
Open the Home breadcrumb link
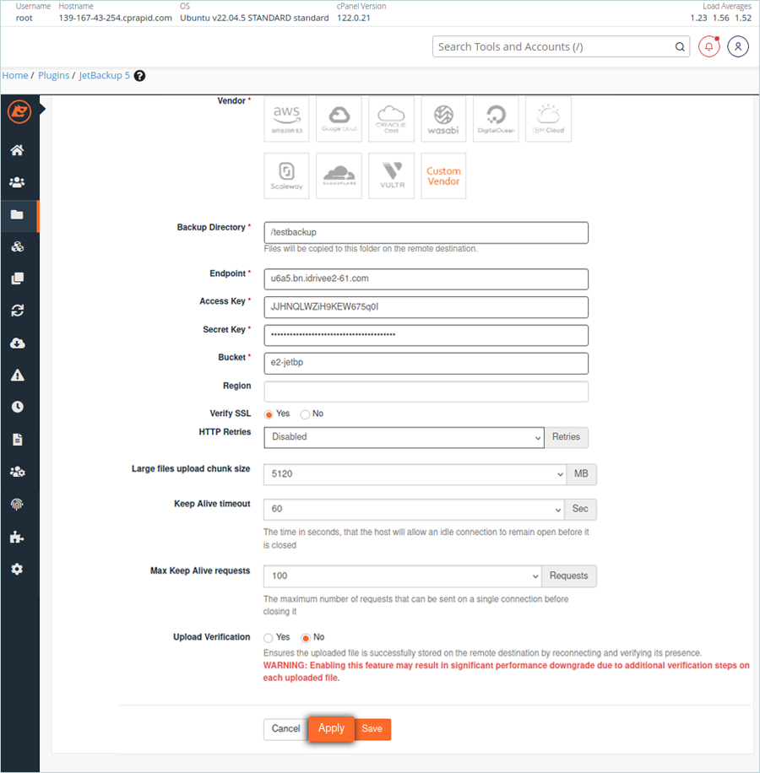pos(15,75)
